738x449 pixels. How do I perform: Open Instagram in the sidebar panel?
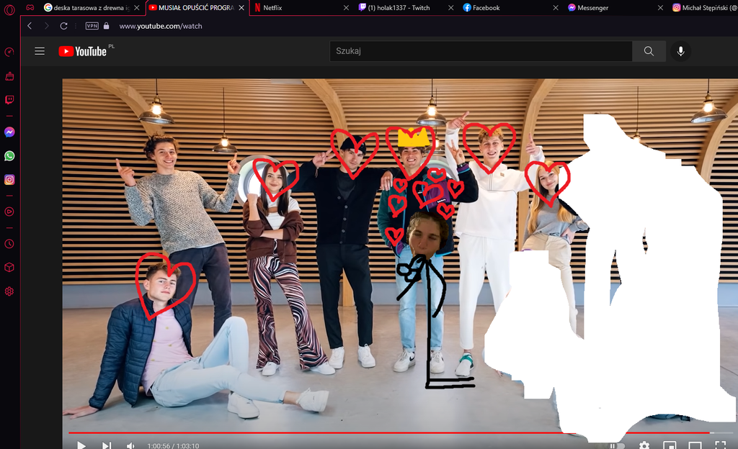point(9,179)
